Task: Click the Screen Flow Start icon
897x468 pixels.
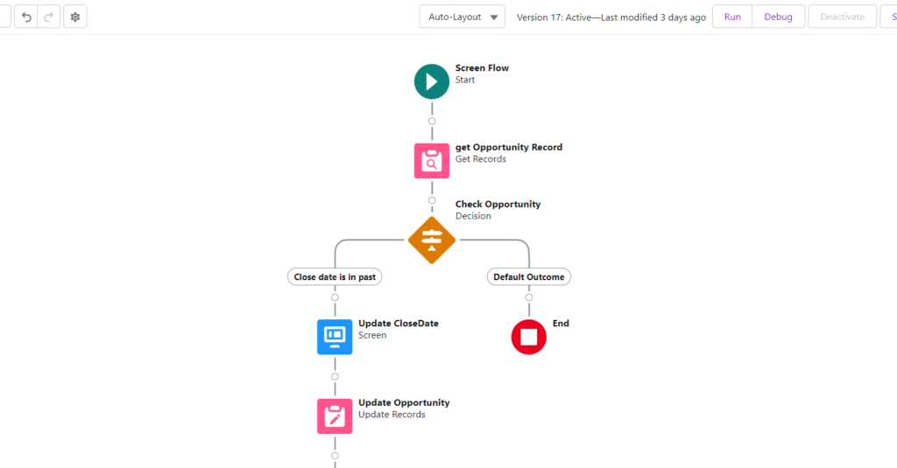Action: pyautogui.click(x=431, y=81)
